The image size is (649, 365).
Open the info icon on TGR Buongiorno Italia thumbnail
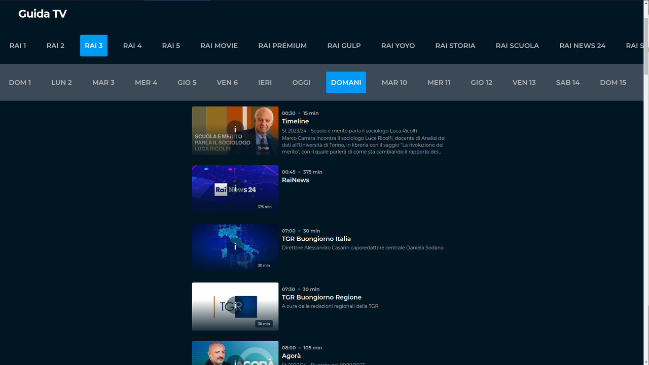point(235,247)
